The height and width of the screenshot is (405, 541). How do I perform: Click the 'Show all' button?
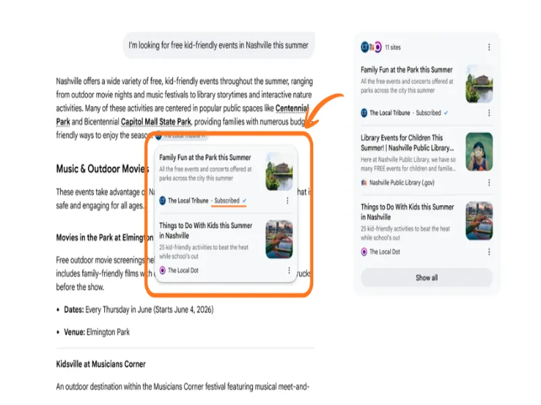click(x=427, y=277)
